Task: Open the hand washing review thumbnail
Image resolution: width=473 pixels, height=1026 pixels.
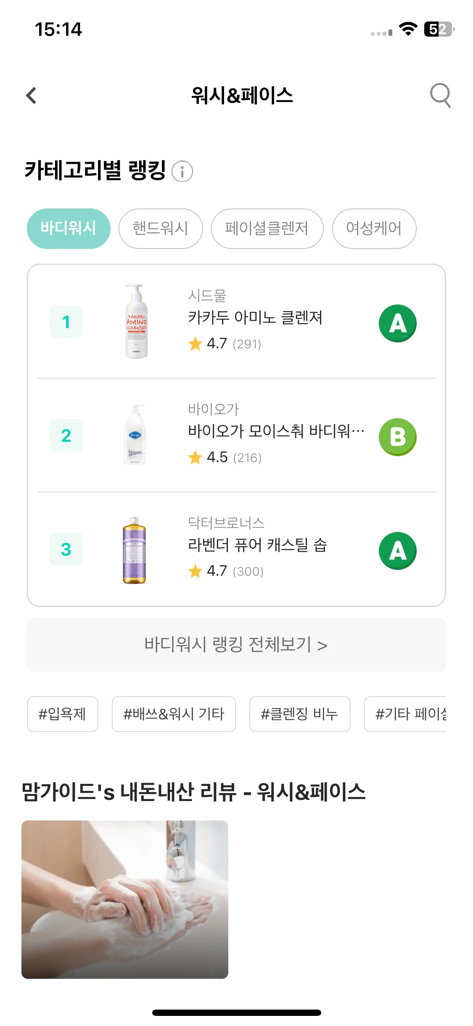Action: [125, 900]
